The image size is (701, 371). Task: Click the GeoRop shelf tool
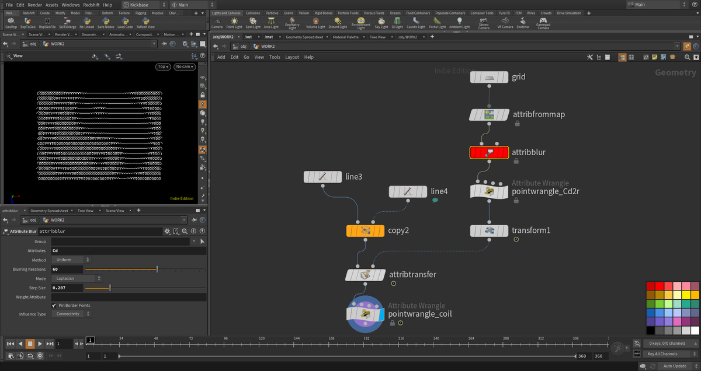coord(11,23)
